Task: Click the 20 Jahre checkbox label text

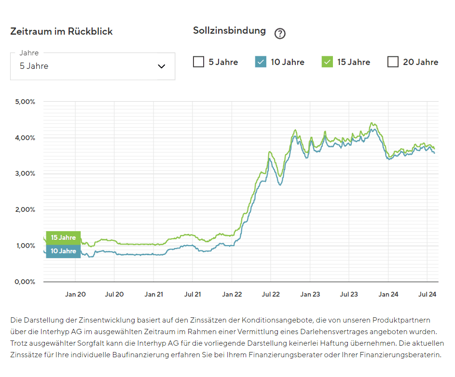Action: pos(421,62)
